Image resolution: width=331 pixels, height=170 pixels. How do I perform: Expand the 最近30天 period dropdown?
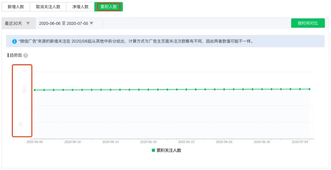tap(17, 23)
